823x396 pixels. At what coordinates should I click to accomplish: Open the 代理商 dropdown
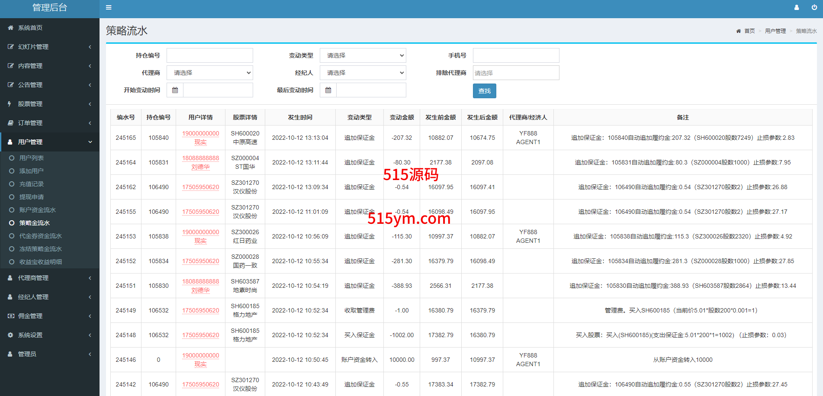[209, 73]
